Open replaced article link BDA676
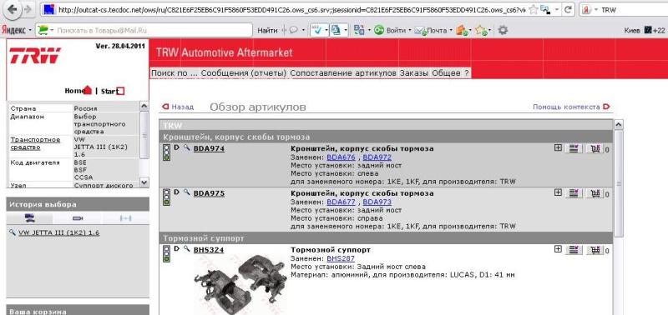This screenshot has height=315, width=668. (341, 157)
